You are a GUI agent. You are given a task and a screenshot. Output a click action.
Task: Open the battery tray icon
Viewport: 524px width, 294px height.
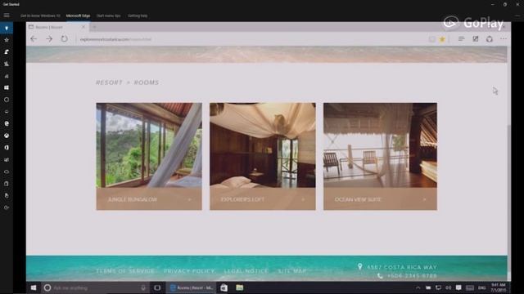tap(428, 288)
